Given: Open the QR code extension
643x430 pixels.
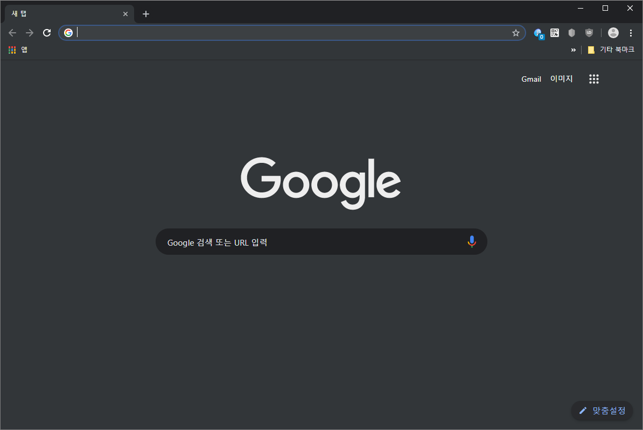Looking at the screenshot, I should click(555, 33).
